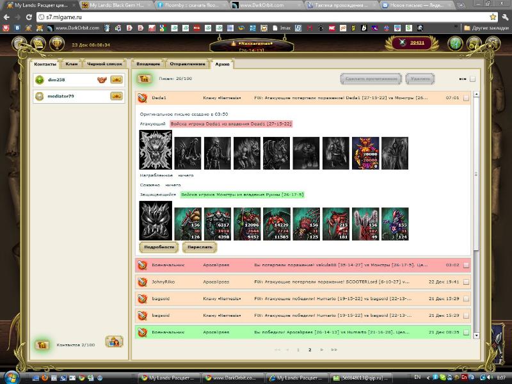The height and width of the screenshot is (384, 512).
Task: Click the handshake icon next to dim258
Action: [x=102, y=79]
